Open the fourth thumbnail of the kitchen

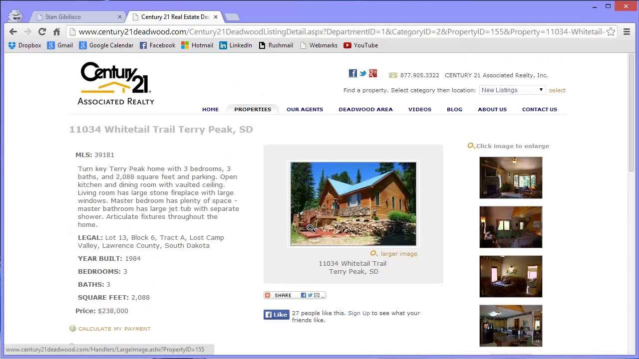[511, 326]
